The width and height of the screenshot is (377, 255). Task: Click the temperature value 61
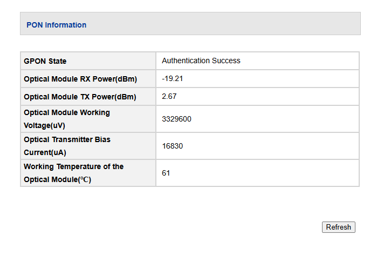click(166, 173)
